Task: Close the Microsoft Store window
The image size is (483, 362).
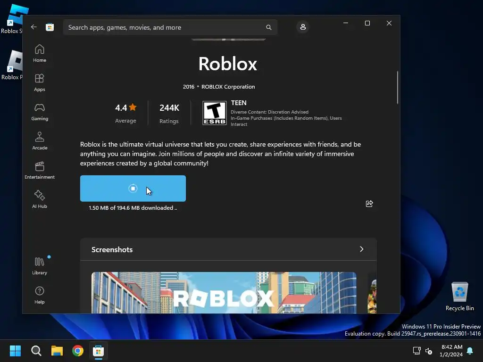Action: point(389,23)
